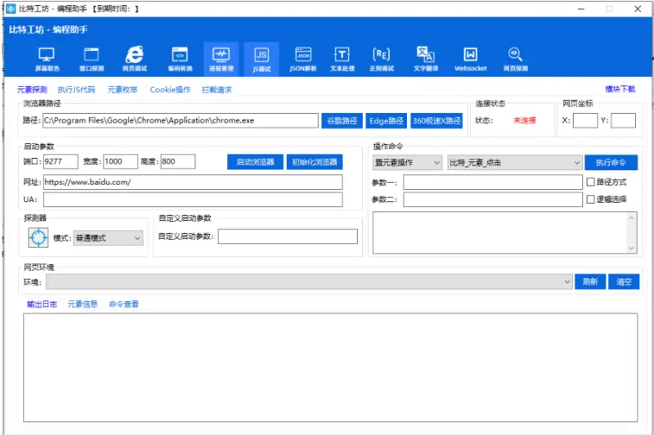
Task: Open the 文字翻译 text translation tool
Action: (425, 59)
